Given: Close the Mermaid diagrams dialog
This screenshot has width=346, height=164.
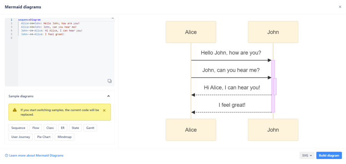Looking at the screenshot, I should (339, 7).
